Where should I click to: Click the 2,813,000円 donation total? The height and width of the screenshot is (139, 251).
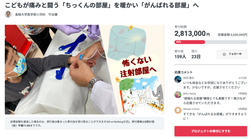tap(192, 34)
